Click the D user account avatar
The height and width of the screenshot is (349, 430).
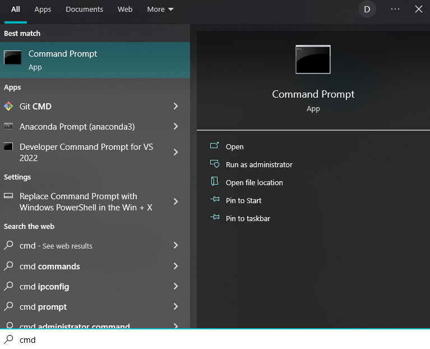coord(367,10)
